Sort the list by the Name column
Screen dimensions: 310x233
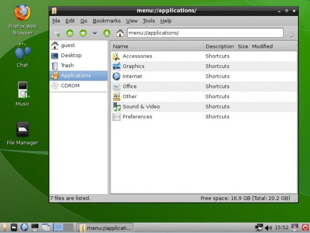tap(158, 46)
